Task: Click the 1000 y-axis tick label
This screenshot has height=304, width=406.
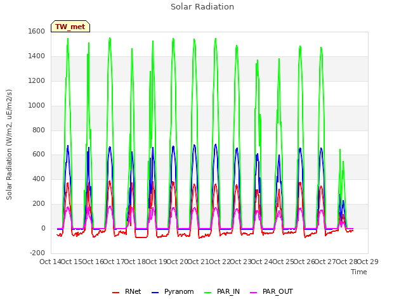Action: [37, 105]
